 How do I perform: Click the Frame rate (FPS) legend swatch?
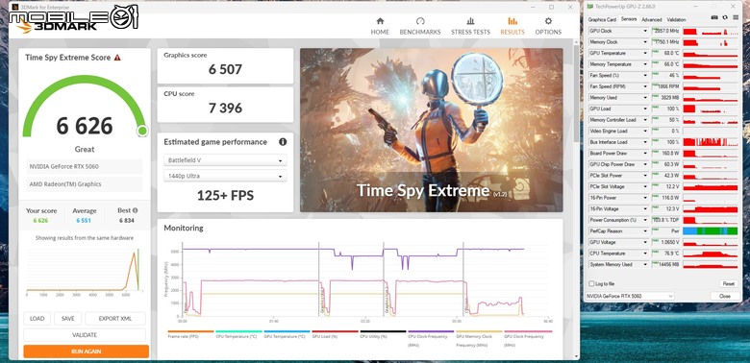click(190, 331)
